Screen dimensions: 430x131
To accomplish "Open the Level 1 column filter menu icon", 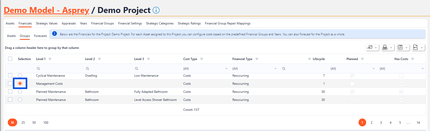I will pyautogui.click(x=50, y=59).
